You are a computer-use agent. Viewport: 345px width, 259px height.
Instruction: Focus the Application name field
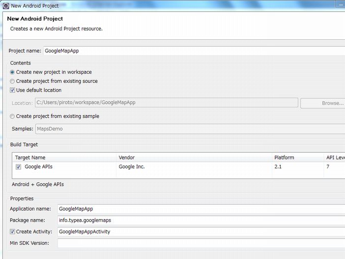(x=199, y=209)
